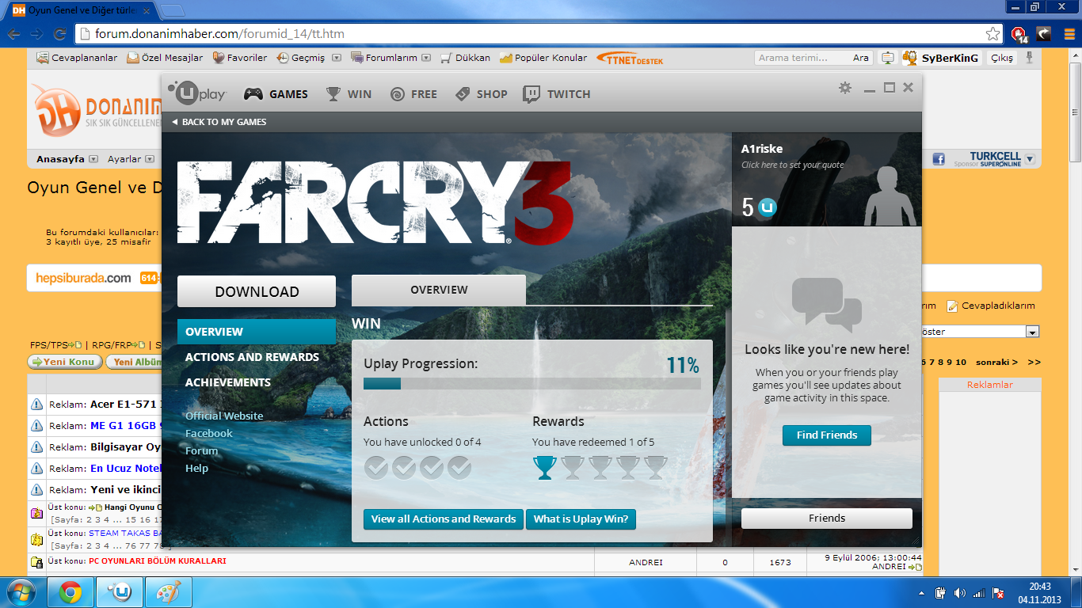Click the first unlocked action checkmark
This screenshot has width=1082, height=608.
coord(376,468)
